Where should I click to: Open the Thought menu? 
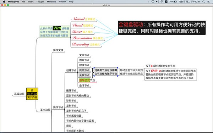(40, 2)
